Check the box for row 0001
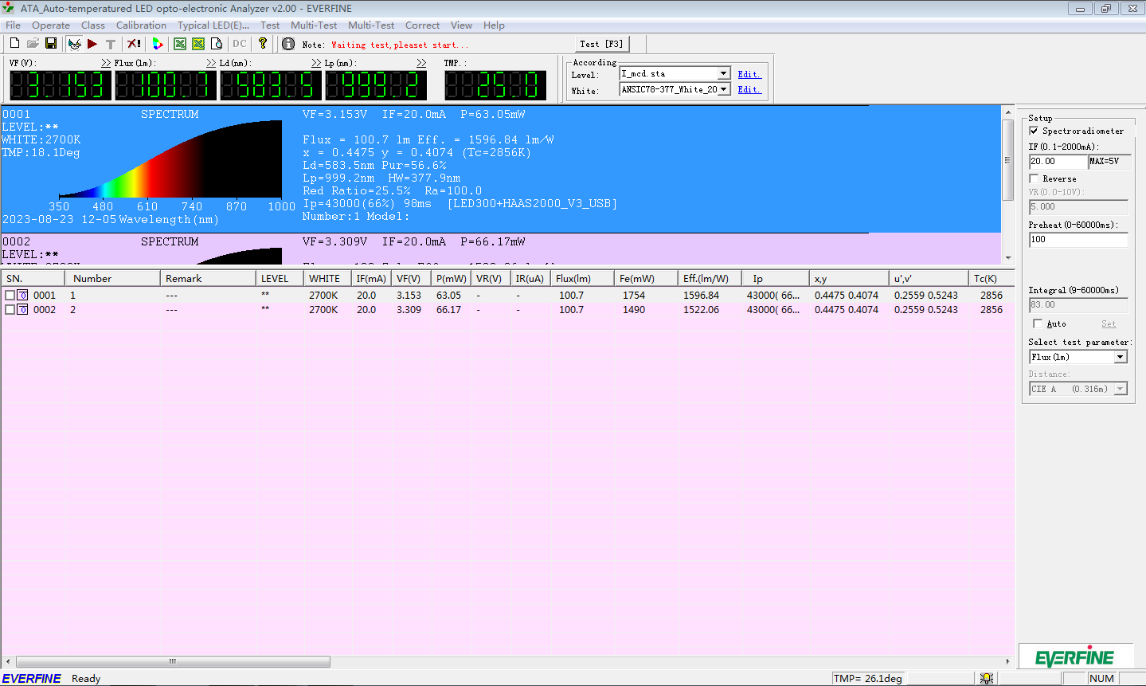Viewport: 1146px width, 686px height. pos(10,296)
